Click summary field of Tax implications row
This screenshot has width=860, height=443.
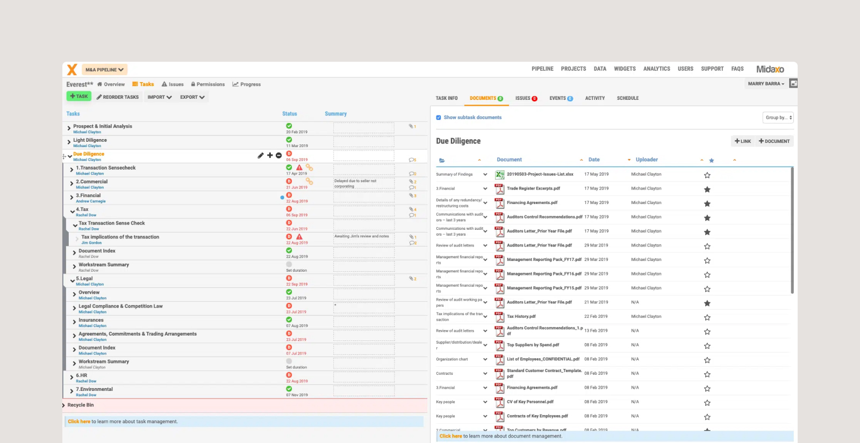(364, 239)
